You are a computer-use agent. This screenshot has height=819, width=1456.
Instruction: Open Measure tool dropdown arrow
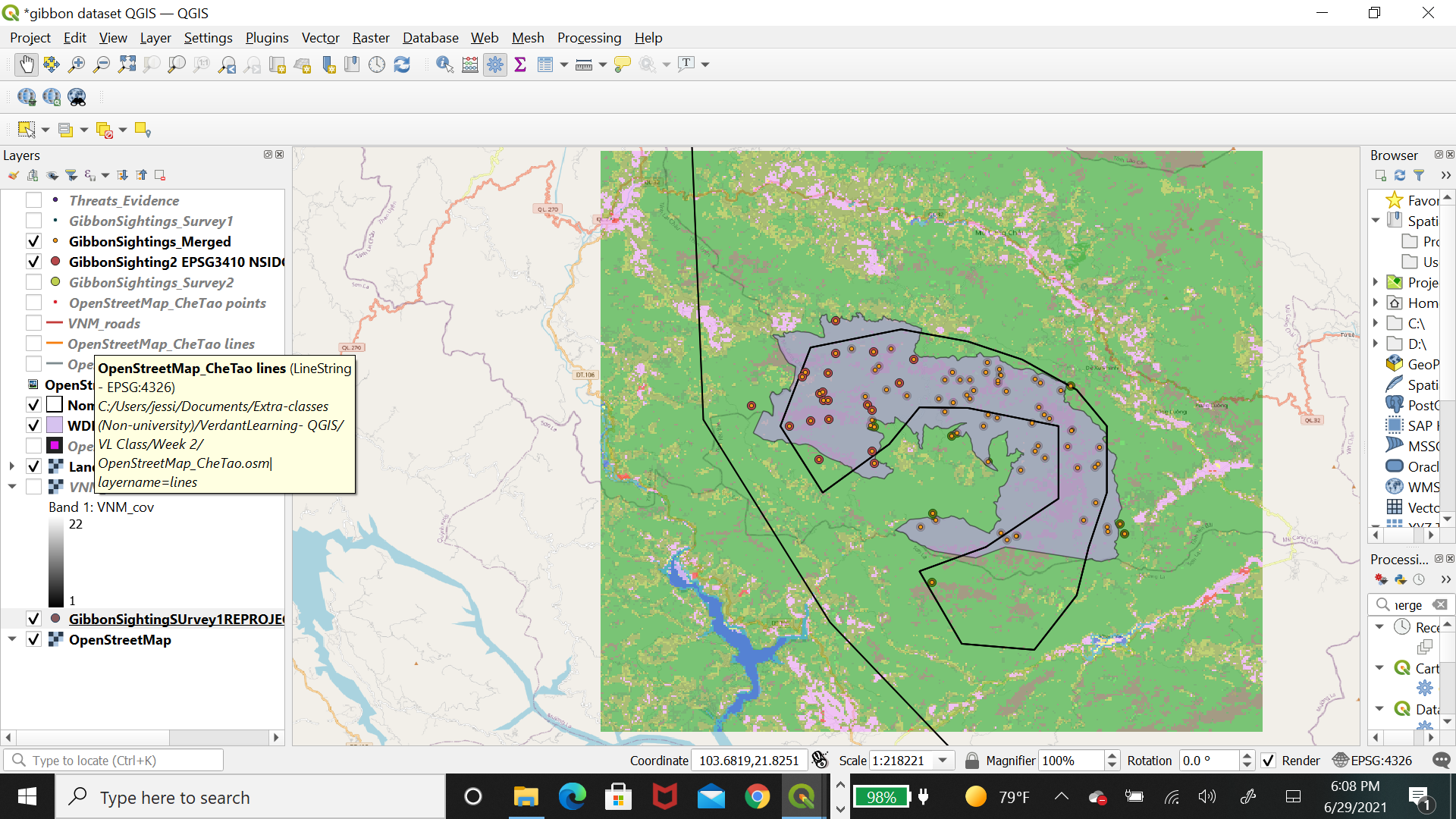click(x=603, y=64)
